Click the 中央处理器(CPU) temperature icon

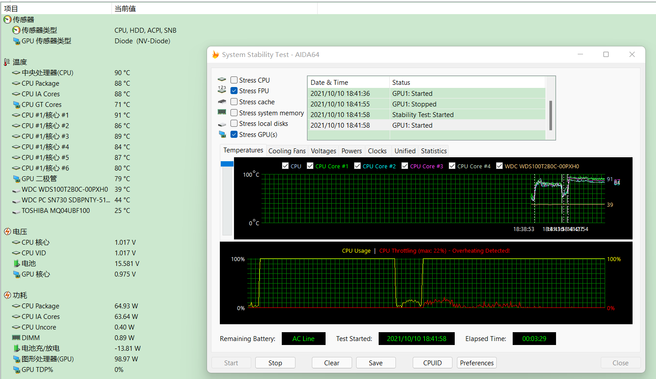16,72
